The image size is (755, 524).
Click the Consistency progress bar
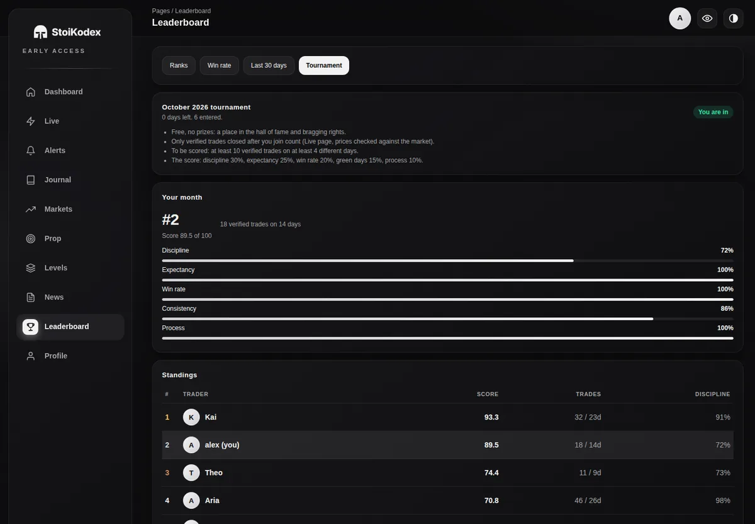pyautogui.click(x=447, y=319)
